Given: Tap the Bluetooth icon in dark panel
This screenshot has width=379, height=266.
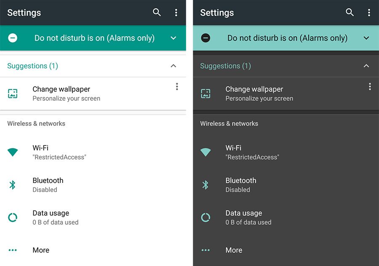Looking at the screenshot, I should 206,185.
